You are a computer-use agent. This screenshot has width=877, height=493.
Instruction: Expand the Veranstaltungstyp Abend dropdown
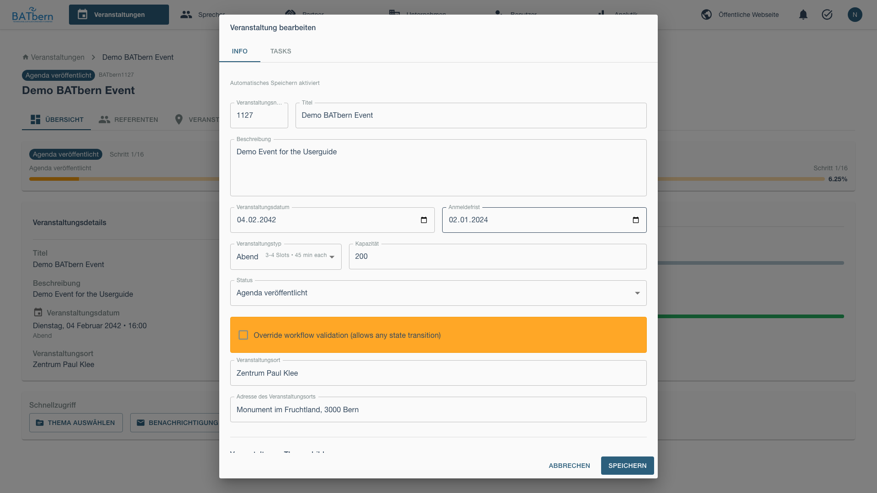tap(286, 257)
